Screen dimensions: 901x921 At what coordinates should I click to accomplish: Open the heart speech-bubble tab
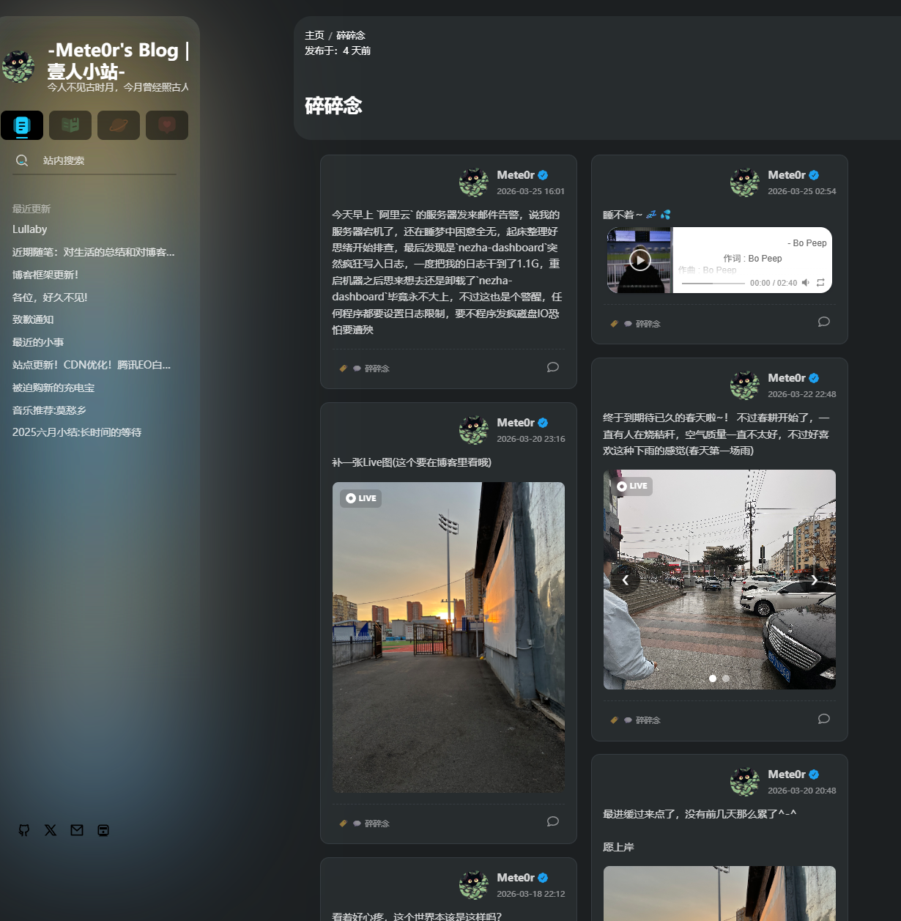[x=167, y=125]
